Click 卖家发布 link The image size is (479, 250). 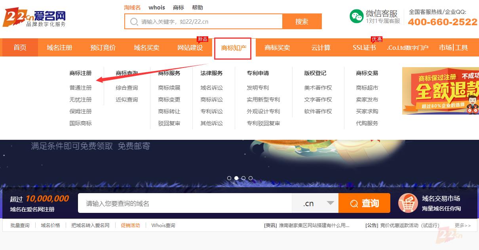coord(367,100)
